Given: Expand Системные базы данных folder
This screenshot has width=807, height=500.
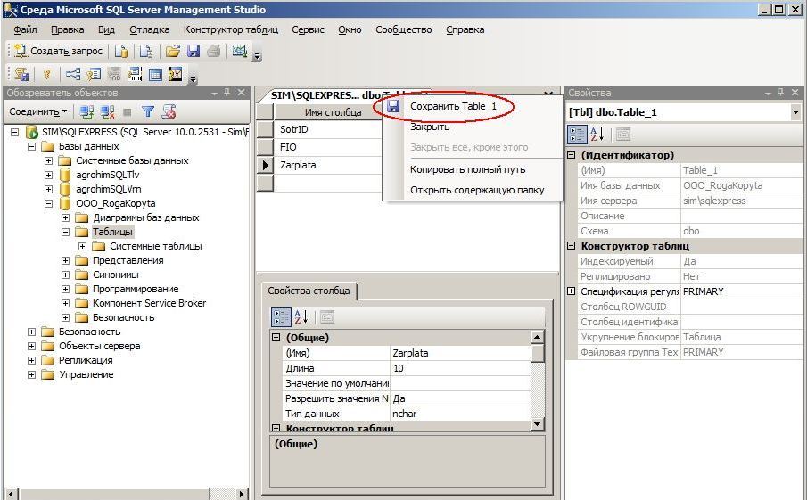Looking at the screenshot, I should coord(48,161).
